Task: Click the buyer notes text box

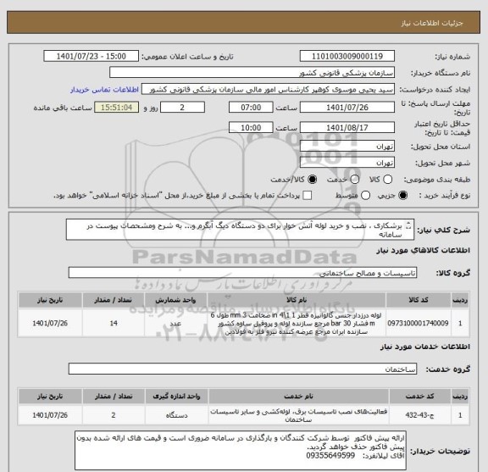Action: click(x=241, y=450)
